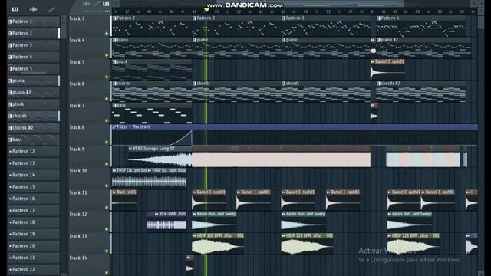Click the song overview minimap at top
This screenshot has height=276, width=491.
[295, 3]
